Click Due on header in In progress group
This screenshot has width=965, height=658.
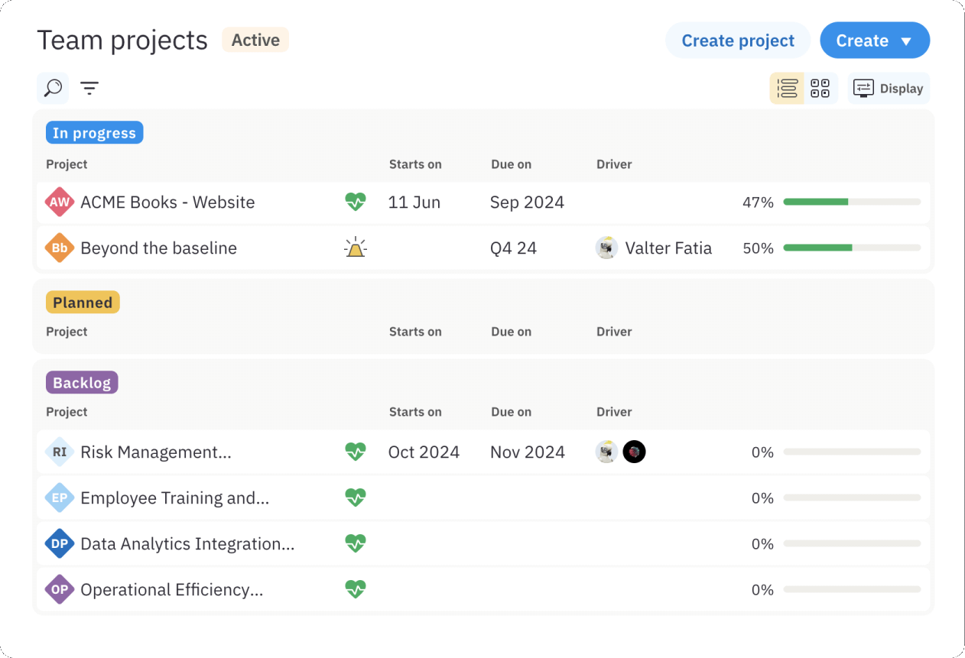(512, 164)
